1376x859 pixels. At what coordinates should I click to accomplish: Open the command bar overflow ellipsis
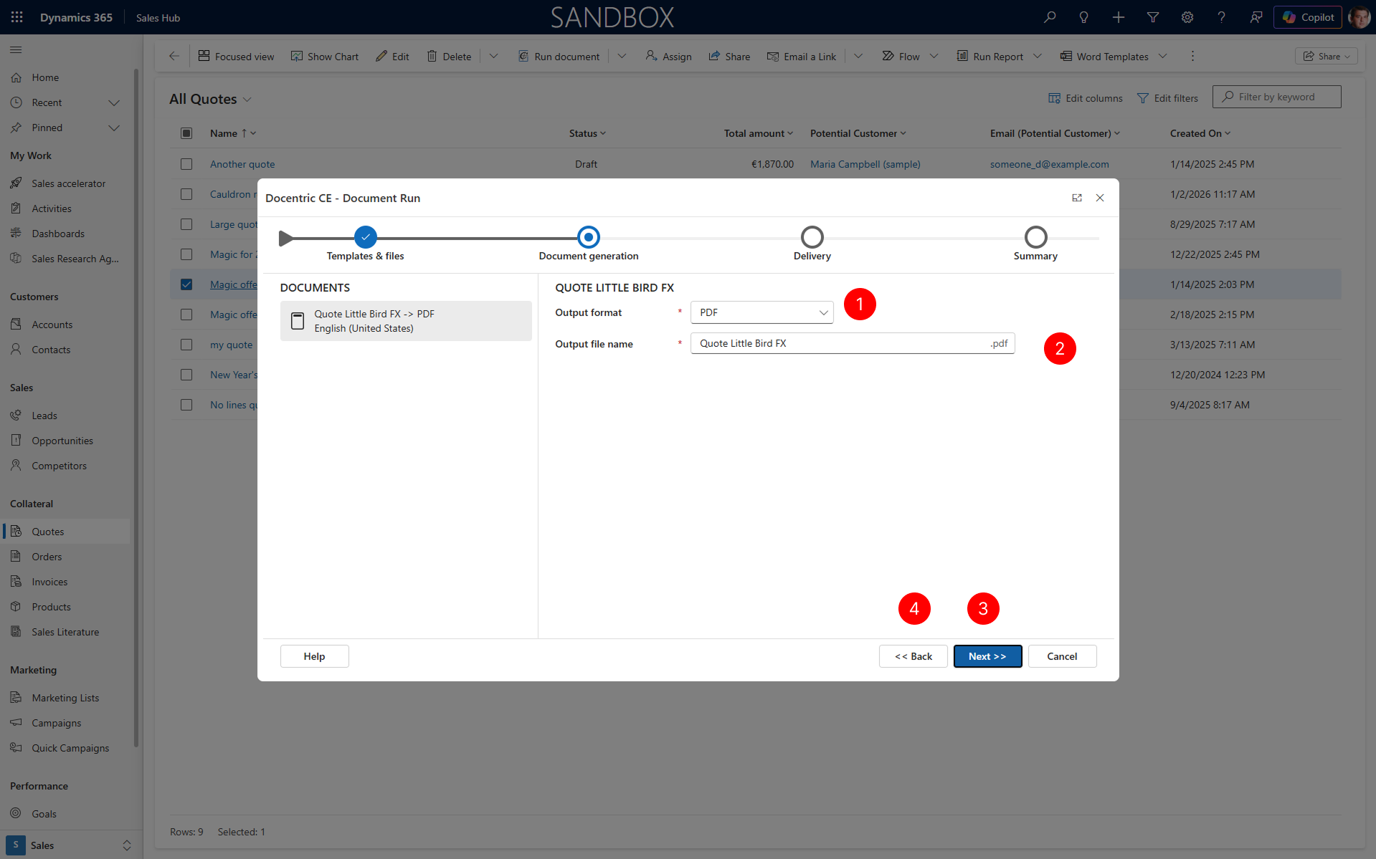click(x=1192, y=56)
